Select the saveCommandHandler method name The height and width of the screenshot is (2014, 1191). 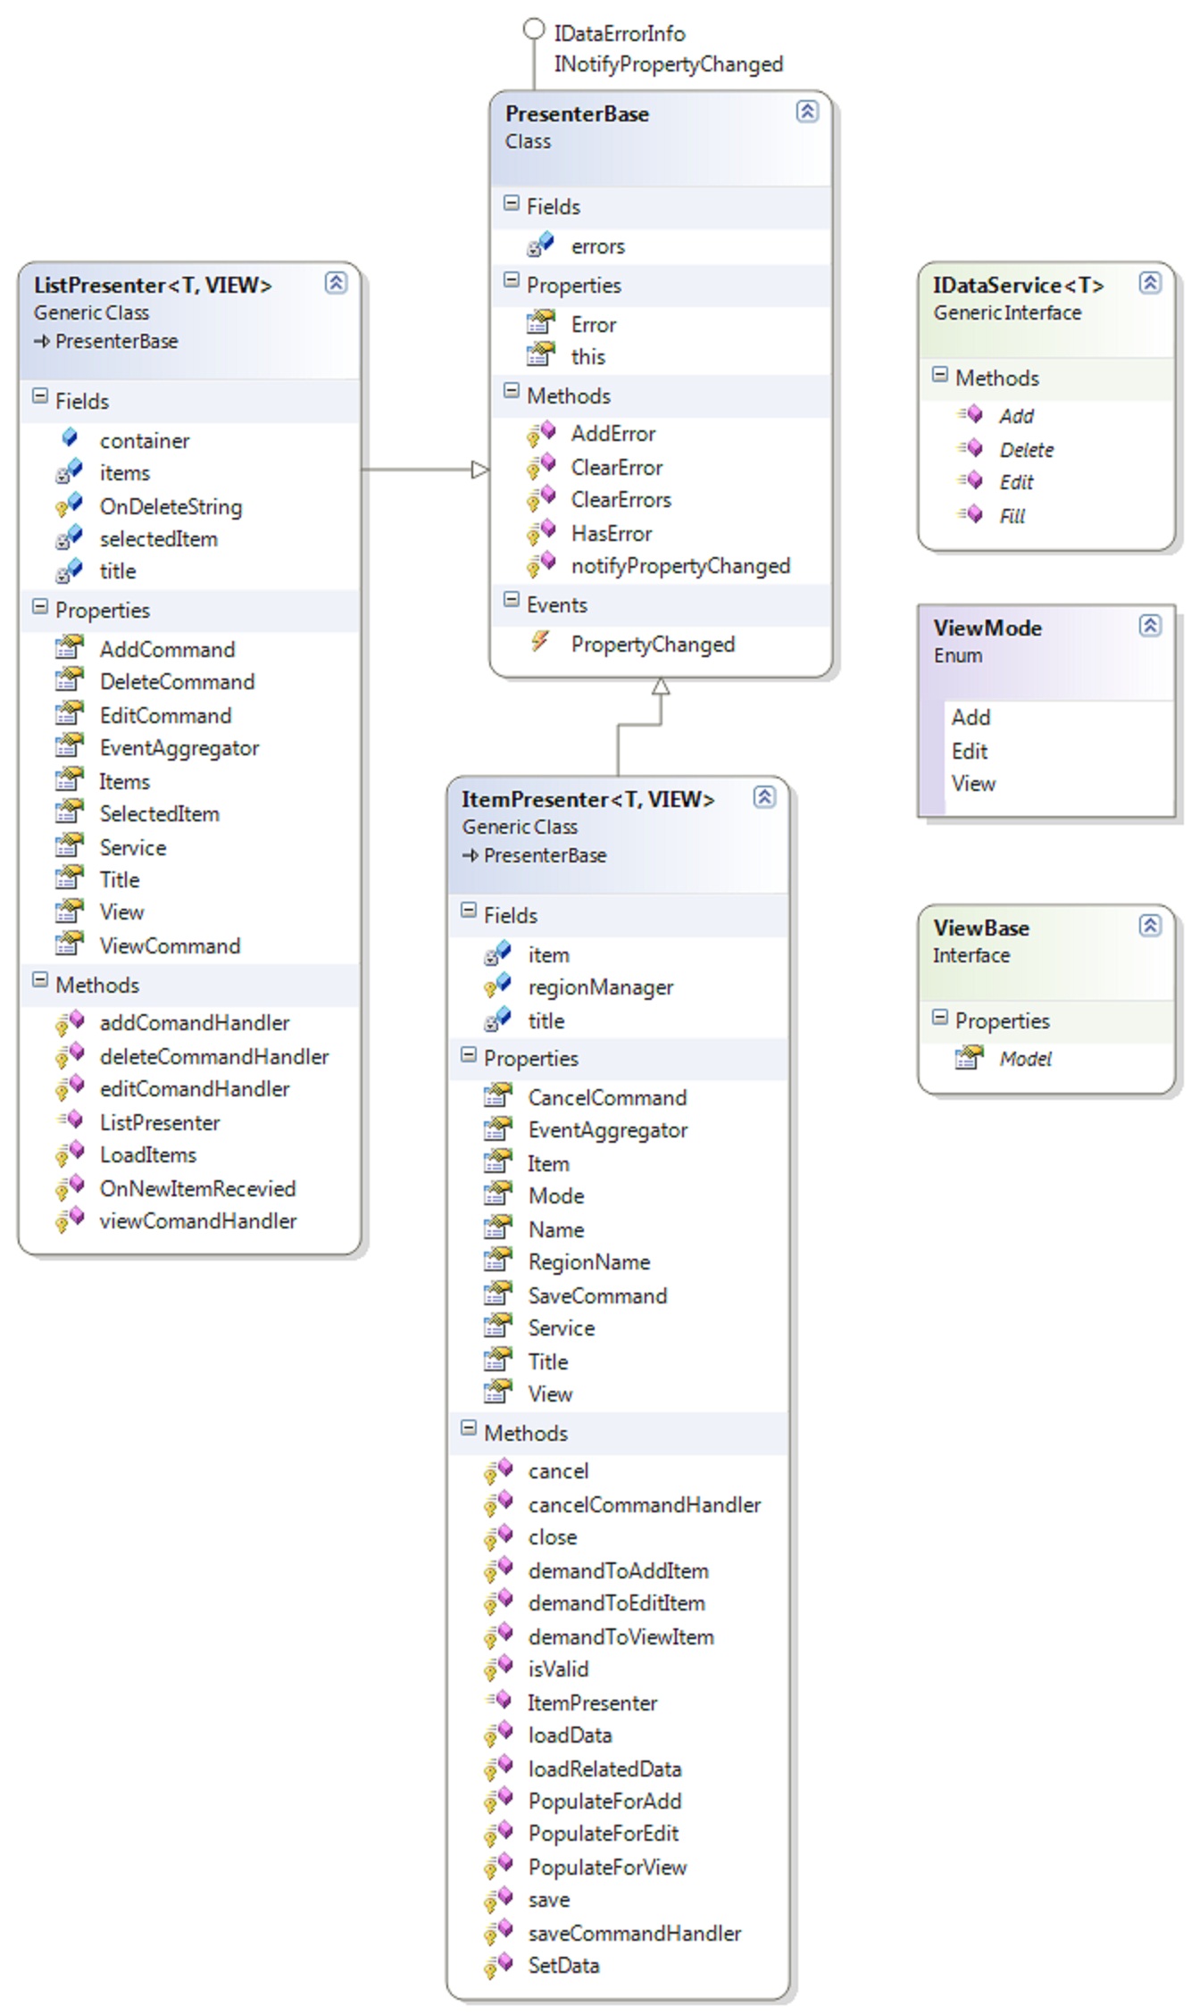click(x=635, y=1933)
